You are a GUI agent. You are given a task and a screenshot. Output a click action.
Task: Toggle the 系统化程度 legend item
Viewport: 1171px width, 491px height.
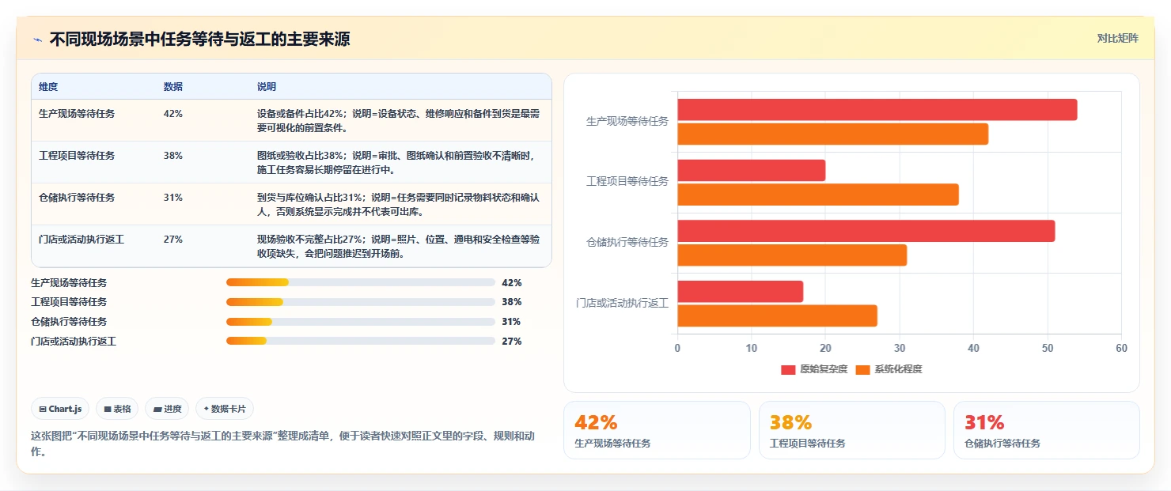pos(889,369)
